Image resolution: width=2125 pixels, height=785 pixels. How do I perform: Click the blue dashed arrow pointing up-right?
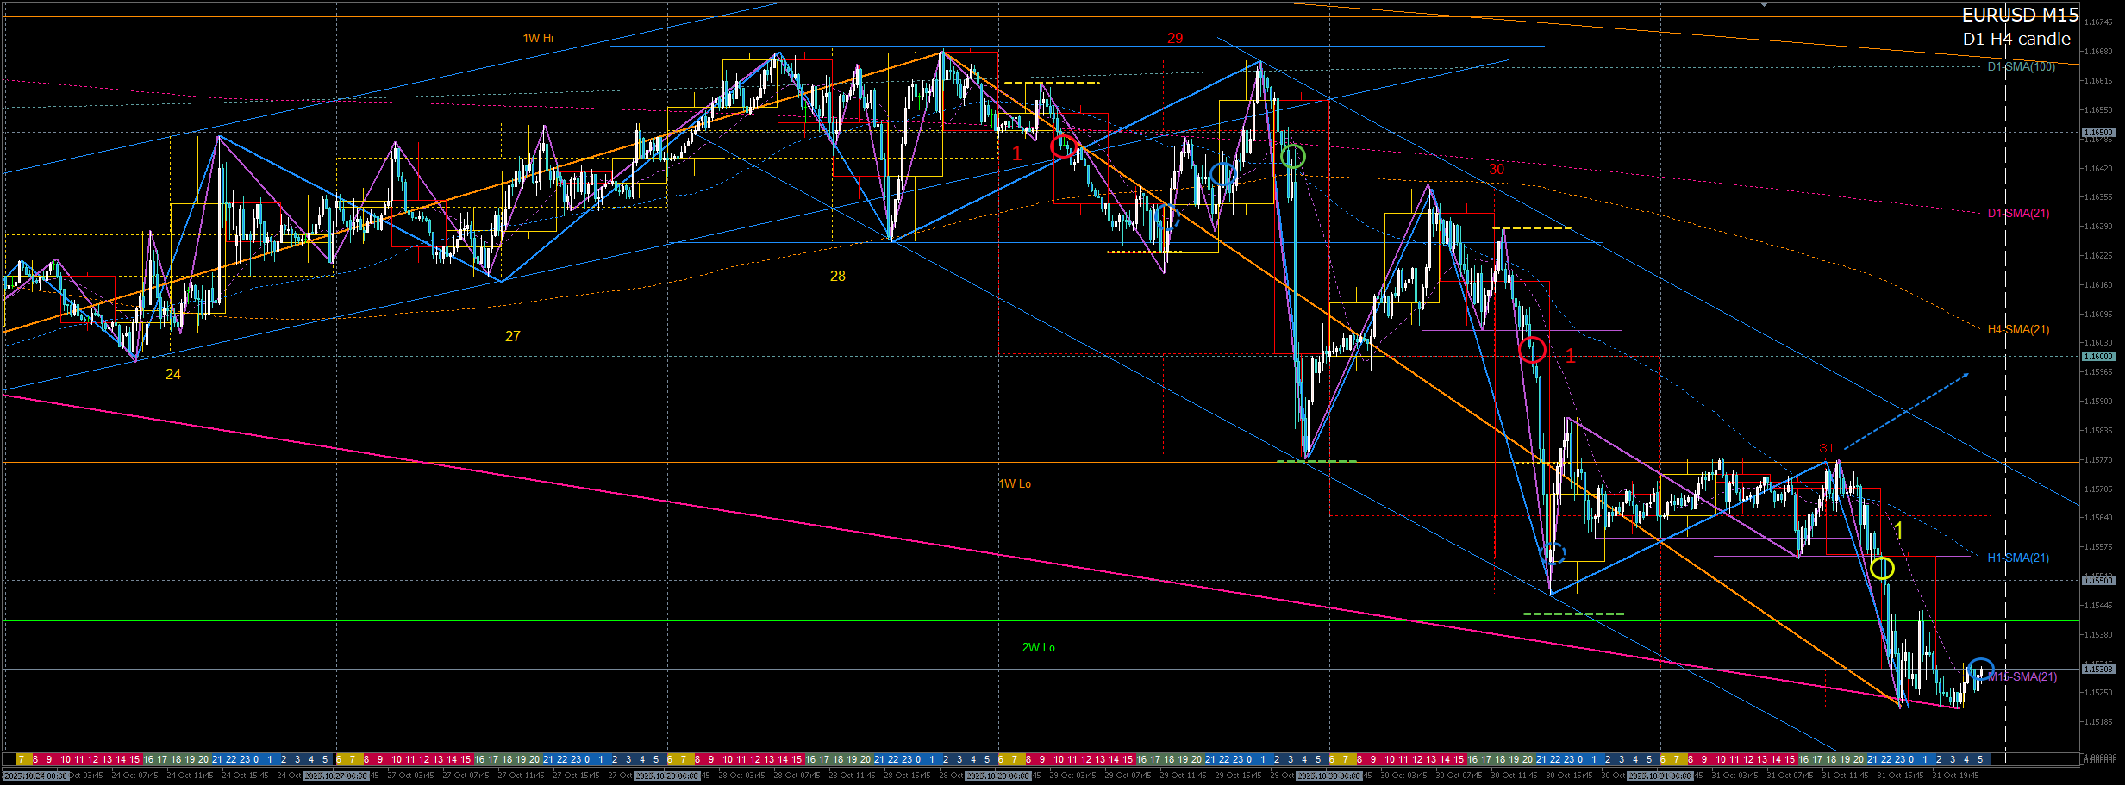pos(1905,411)
